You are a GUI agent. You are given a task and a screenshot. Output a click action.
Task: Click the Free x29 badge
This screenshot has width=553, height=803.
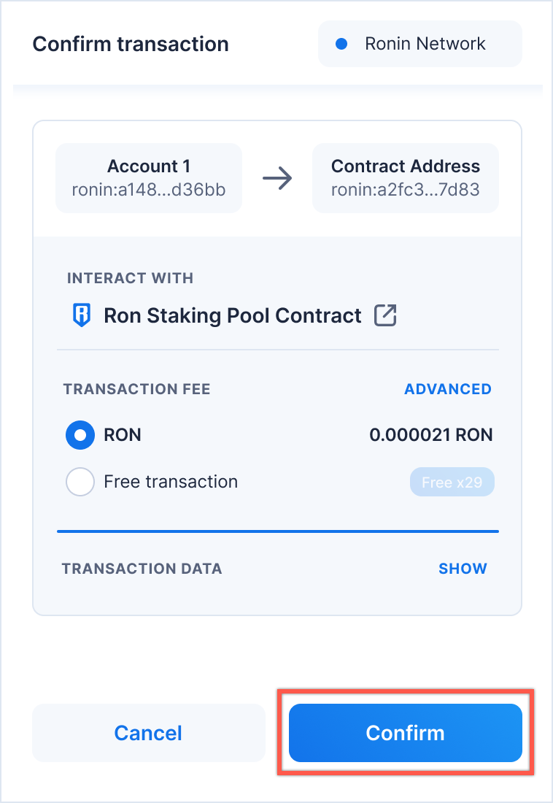coord(452,483)
